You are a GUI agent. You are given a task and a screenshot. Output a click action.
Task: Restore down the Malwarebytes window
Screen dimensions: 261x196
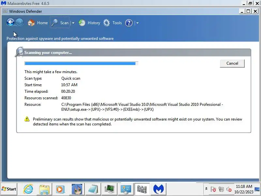click(250, 3)
